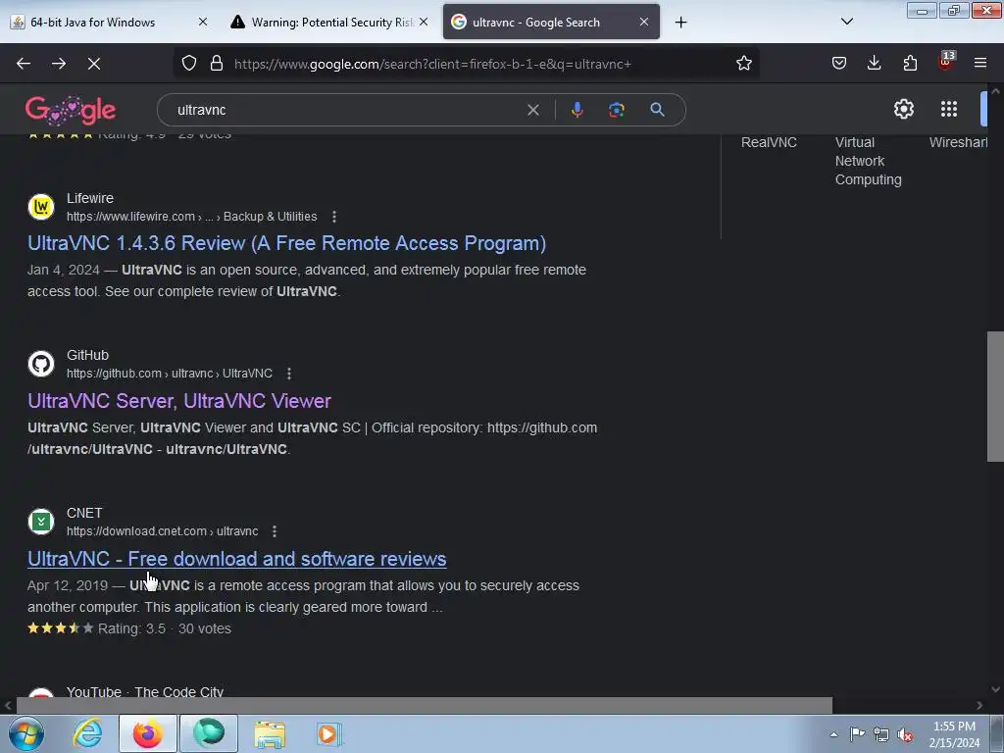Submit search with the magnifier icon
This screenshot has height=753, width=1004.
pyautogui.click(x=657, y=110)
